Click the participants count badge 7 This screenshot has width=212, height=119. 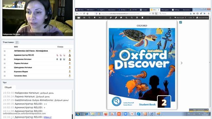[17, 42]
